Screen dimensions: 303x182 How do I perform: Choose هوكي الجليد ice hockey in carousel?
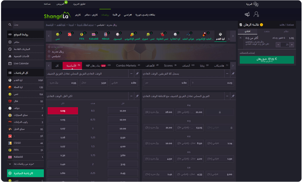pyautogui.click(x=188, y=36)
